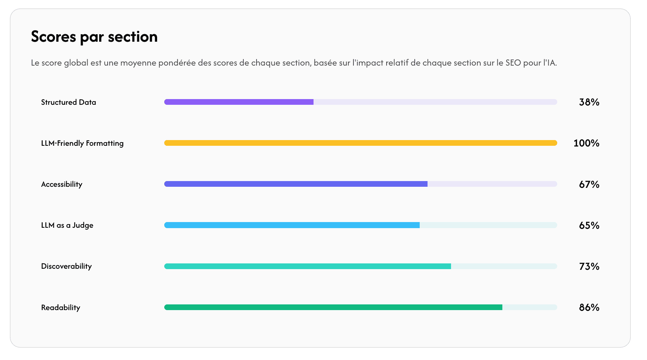Click the indigo Accessibility progress bar
Screen dimensions: 647x360
[296, 184]
